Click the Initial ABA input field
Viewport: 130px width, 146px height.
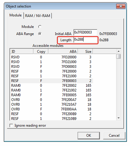[x=85, y=32]
